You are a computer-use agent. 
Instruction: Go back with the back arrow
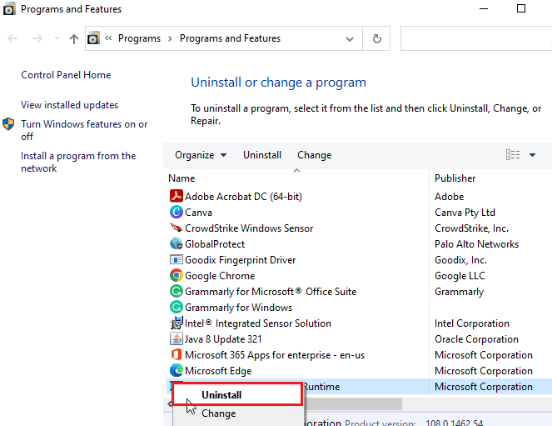click(12, 38)
